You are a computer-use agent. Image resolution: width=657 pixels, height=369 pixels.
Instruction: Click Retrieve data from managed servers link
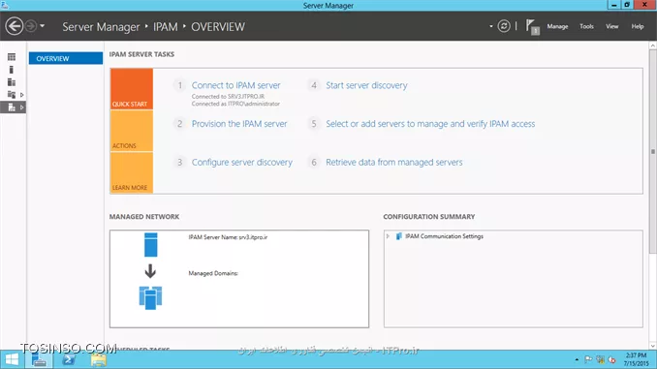394,163
